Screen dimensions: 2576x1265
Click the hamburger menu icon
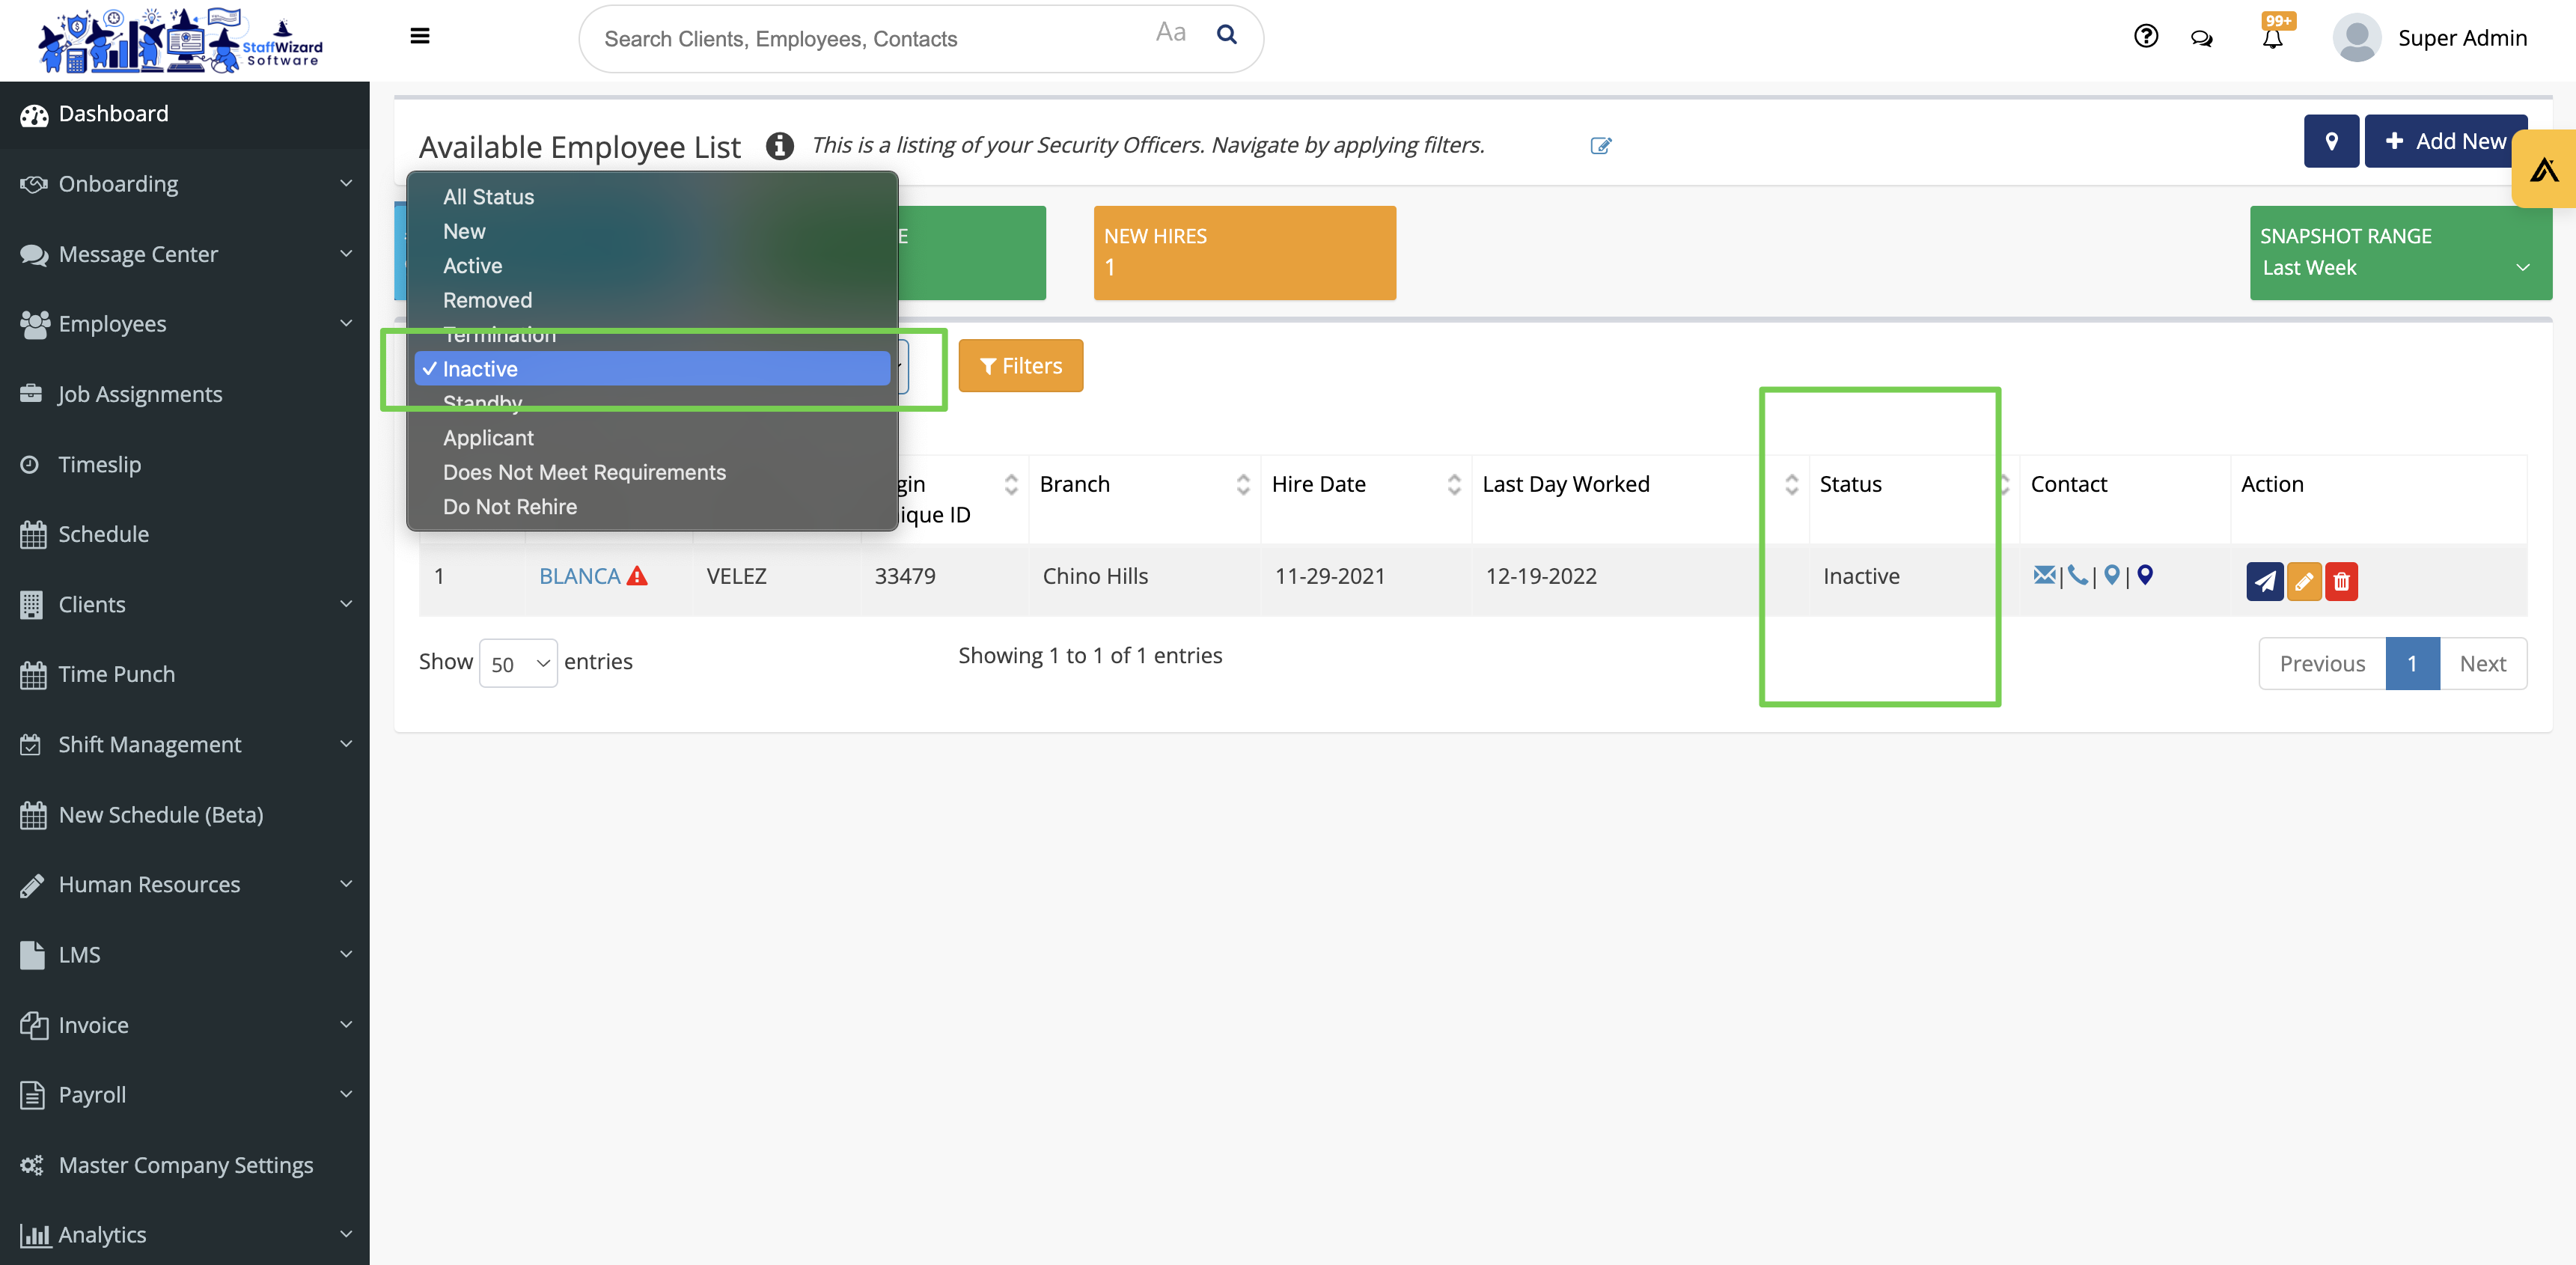pos(420,37)
